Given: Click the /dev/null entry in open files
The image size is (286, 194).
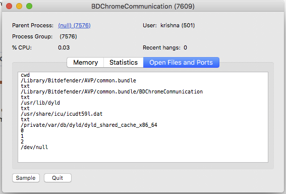Looking at the screenshot, I should 34,147.
